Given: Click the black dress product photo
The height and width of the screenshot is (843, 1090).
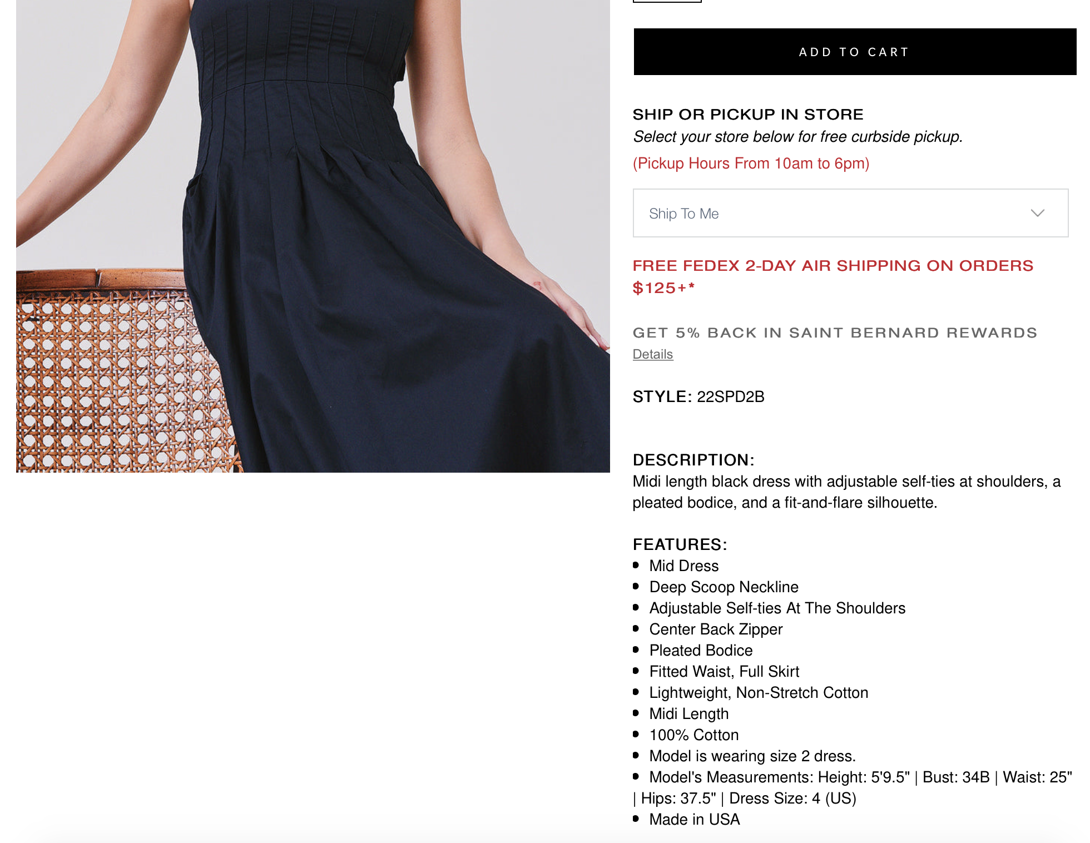Looking at the screenshot, I should [313, 236].
